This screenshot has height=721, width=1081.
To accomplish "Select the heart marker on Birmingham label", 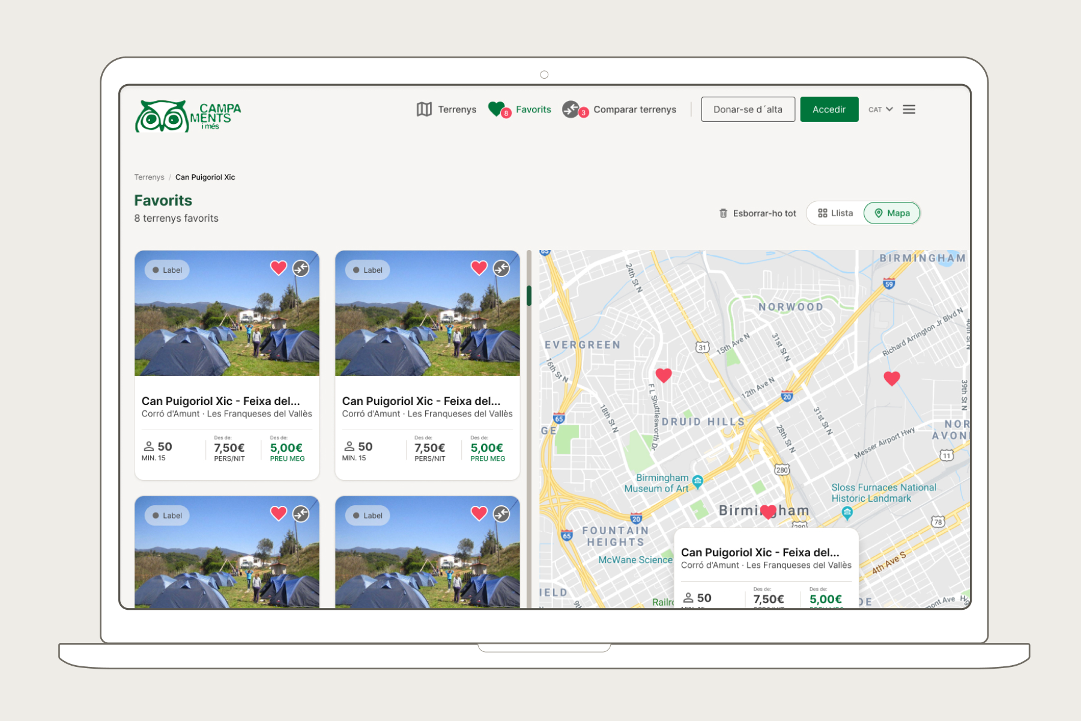I will (768, 512).
